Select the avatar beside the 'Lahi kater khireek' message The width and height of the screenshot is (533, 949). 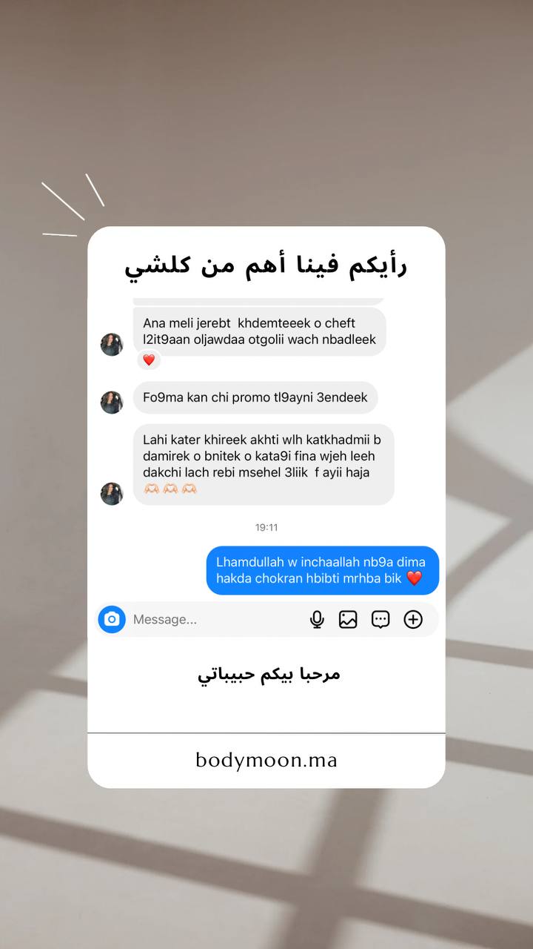pos(112,494)
